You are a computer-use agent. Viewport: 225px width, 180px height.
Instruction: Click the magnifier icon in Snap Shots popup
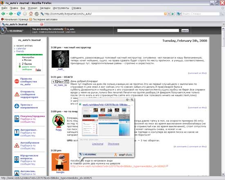[132, 100]
